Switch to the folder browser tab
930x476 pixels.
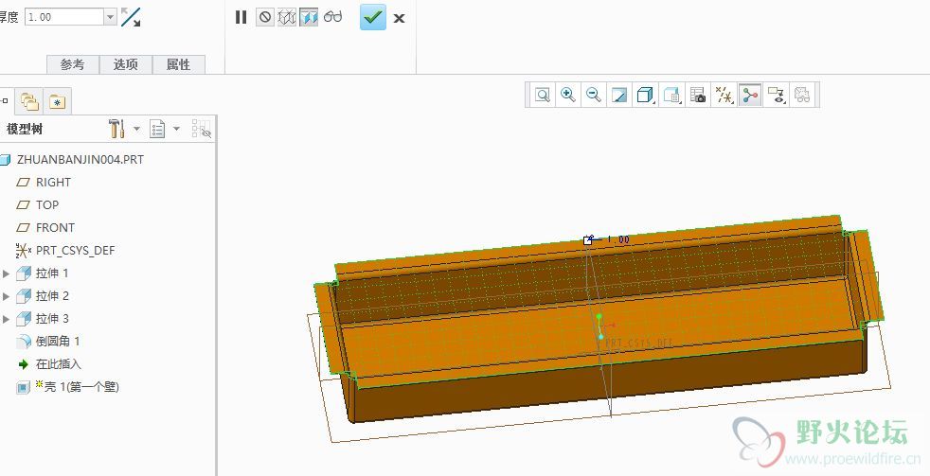click(29, 102)
